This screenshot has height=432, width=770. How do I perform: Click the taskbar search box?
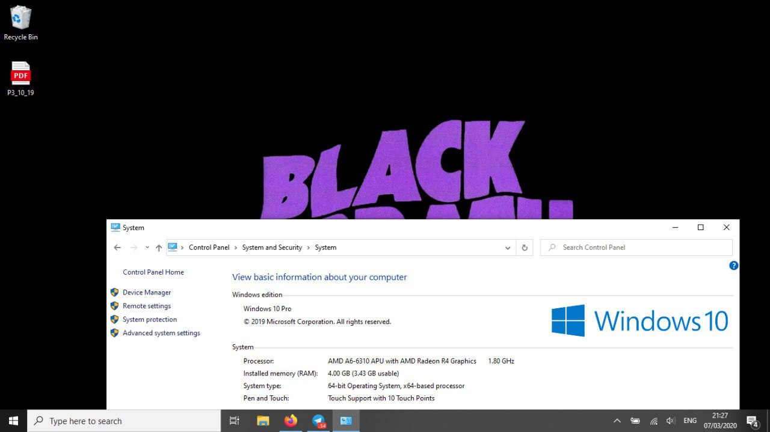tap(124, 421)
